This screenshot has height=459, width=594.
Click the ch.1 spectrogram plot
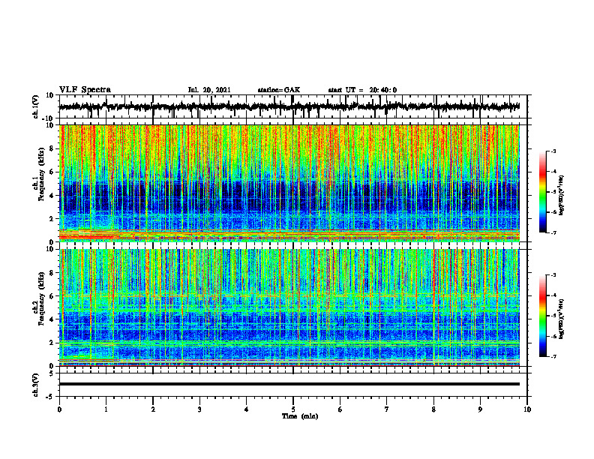point(289,183)
